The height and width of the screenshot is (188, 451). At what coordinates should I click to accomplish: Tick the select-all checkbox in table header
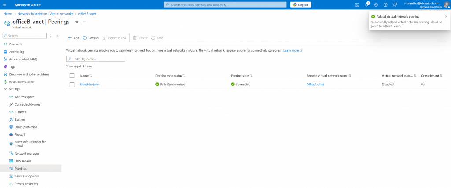[72, 76]
